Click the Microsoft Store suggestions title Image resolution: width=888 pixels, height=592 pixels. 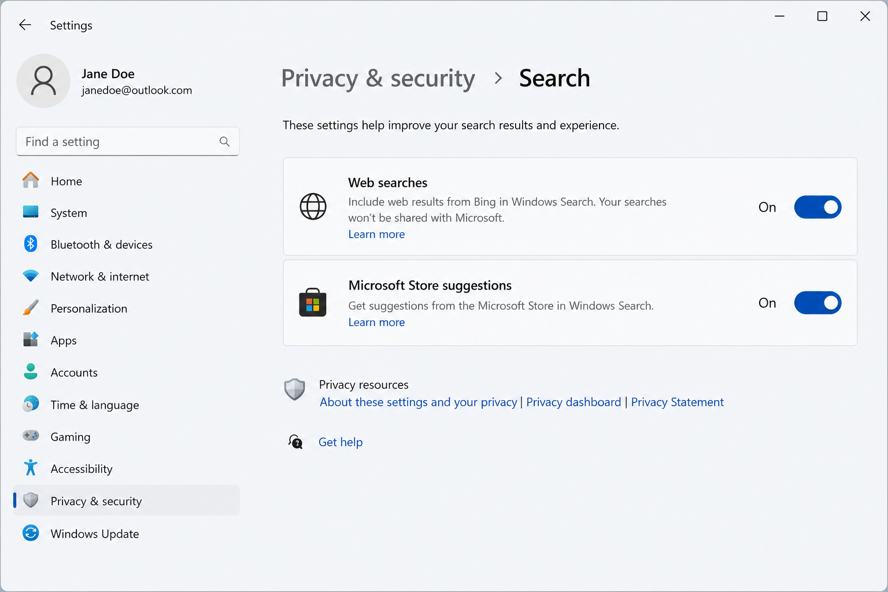(x=430, y=286)
